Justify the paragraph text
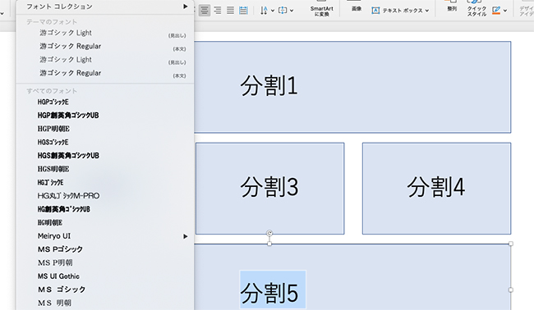Viewport: 534px width, 310px height. [x=230, y=11]
